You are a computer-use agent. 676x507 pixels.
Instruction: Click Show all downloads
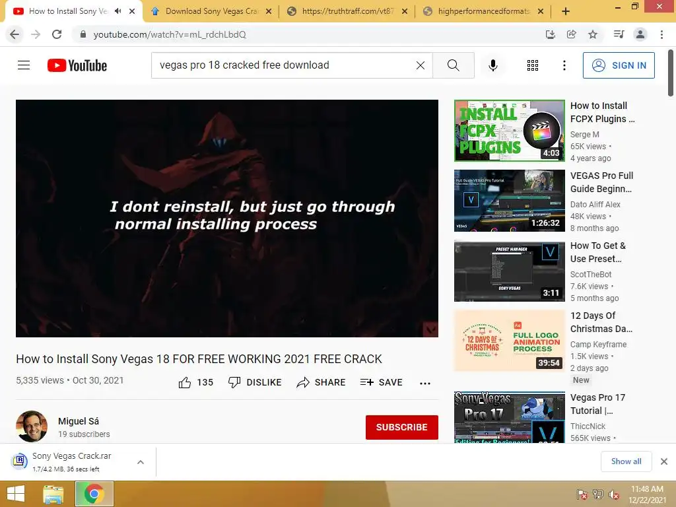click(x=626, y=461)
